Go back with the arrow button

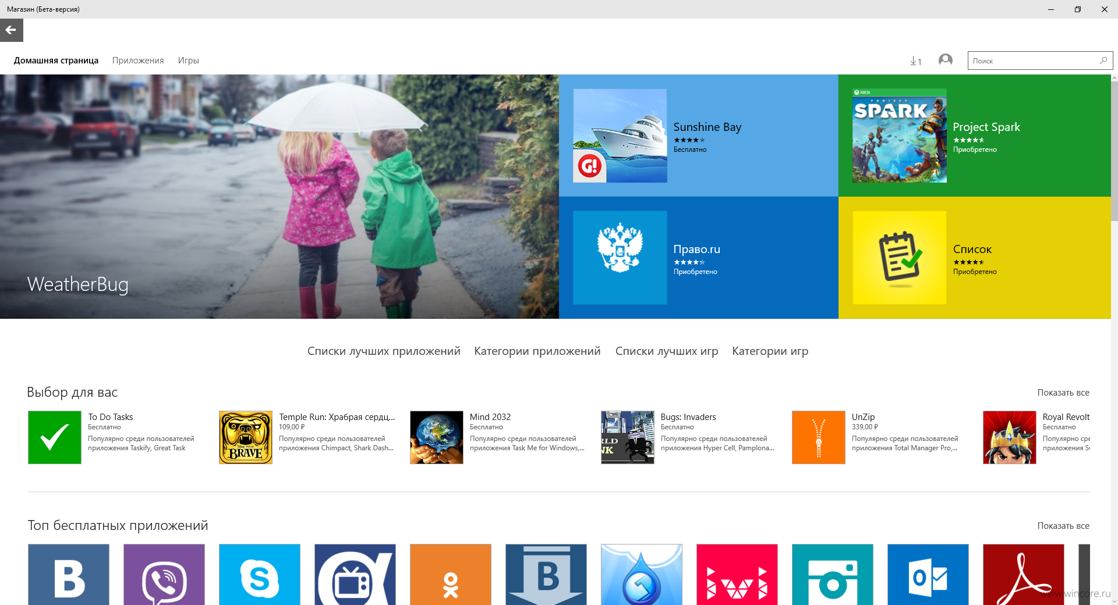pos(11,30)
